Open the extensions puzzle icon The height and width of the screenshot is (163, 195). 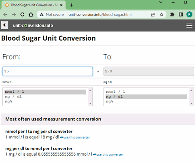[172, 14]
